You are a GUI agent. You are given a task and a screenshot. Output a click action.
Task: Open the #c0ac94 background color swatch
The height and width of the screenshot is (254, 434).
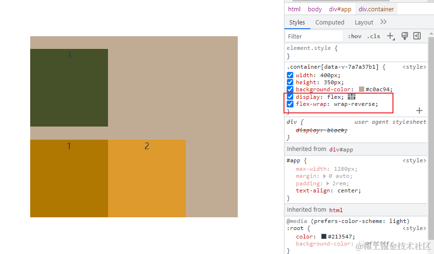tap(361, 89)
